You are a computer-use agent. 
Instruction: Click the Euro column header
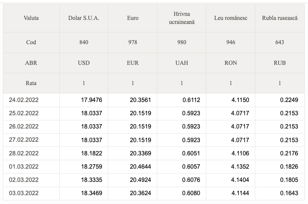(133, 18)
